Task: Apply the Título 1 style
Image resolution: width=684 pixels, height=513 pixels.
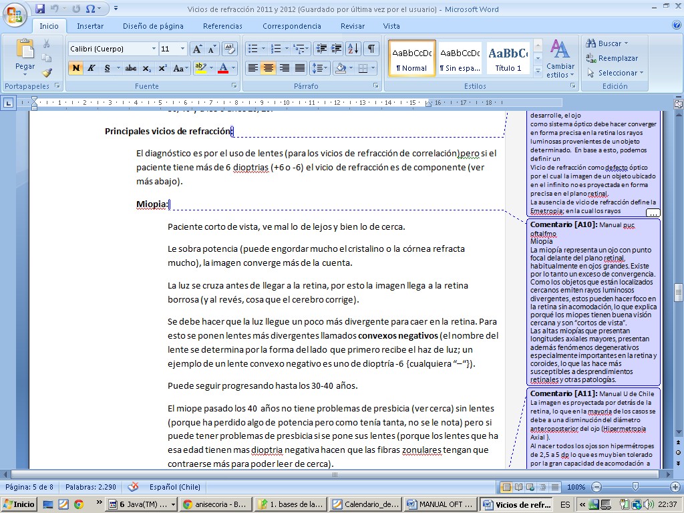Action: click(508, 59)
